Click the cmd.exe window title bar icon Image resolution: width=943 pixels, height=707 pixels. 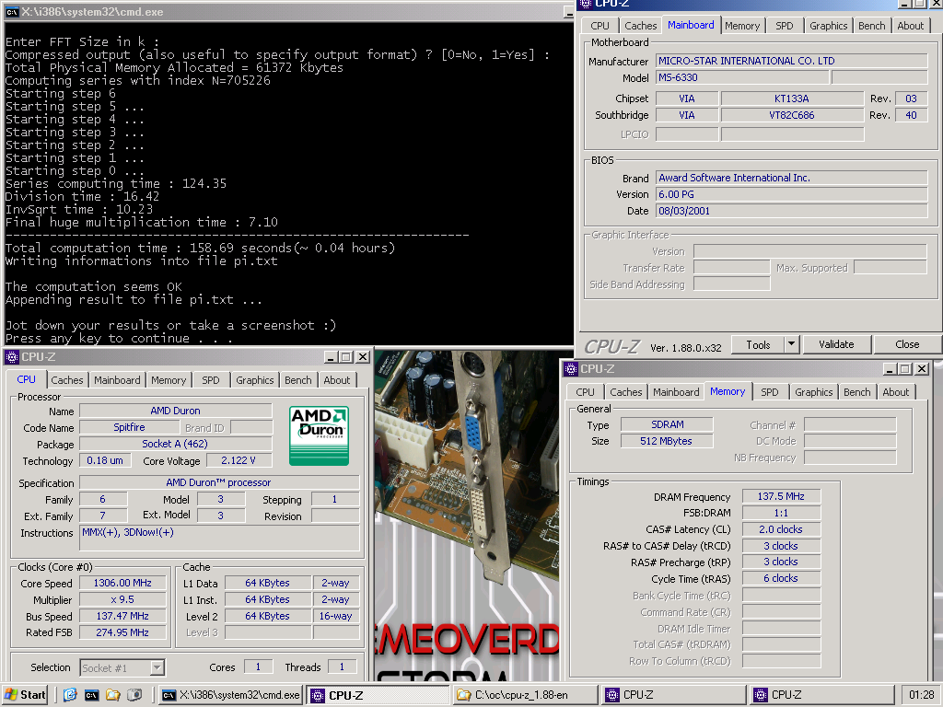tap(12, 12)
